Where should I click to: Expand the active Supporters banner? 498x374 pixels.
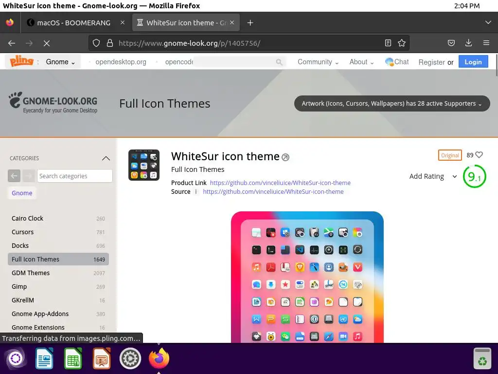point(392,103)
